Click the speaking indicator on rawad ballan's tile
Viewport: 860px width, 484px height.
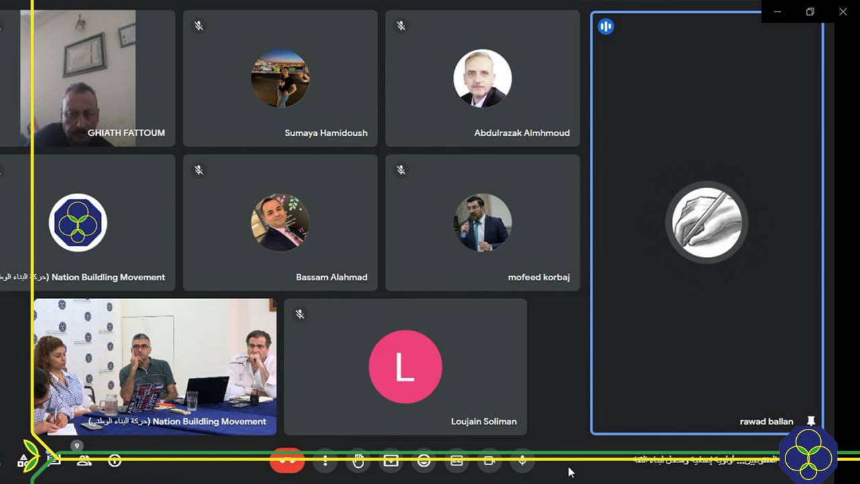tap(605, 27)
